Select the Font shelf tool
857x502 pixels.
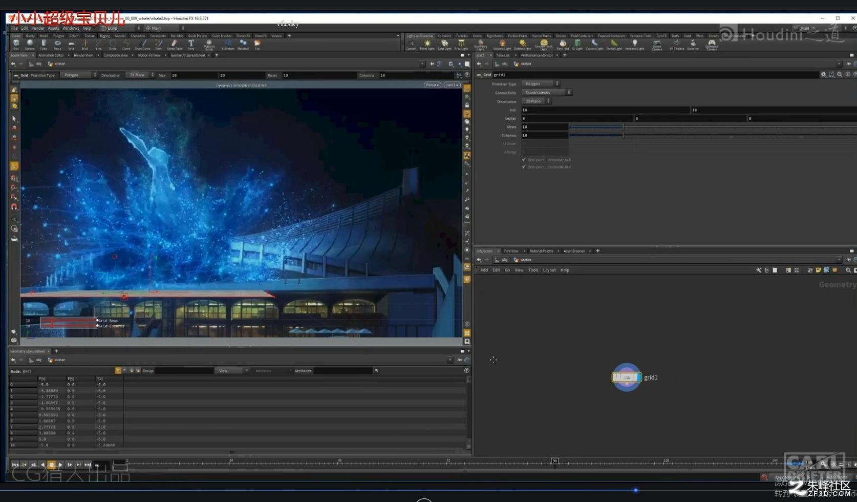pos(191,45)
